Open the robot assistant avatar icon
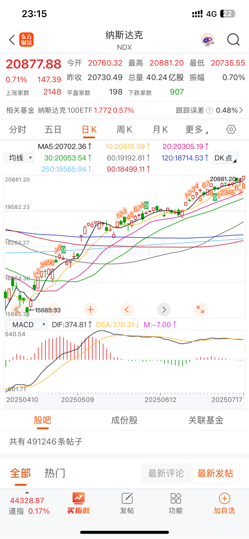Screen dimensions: 249x539 pos(207,40)
